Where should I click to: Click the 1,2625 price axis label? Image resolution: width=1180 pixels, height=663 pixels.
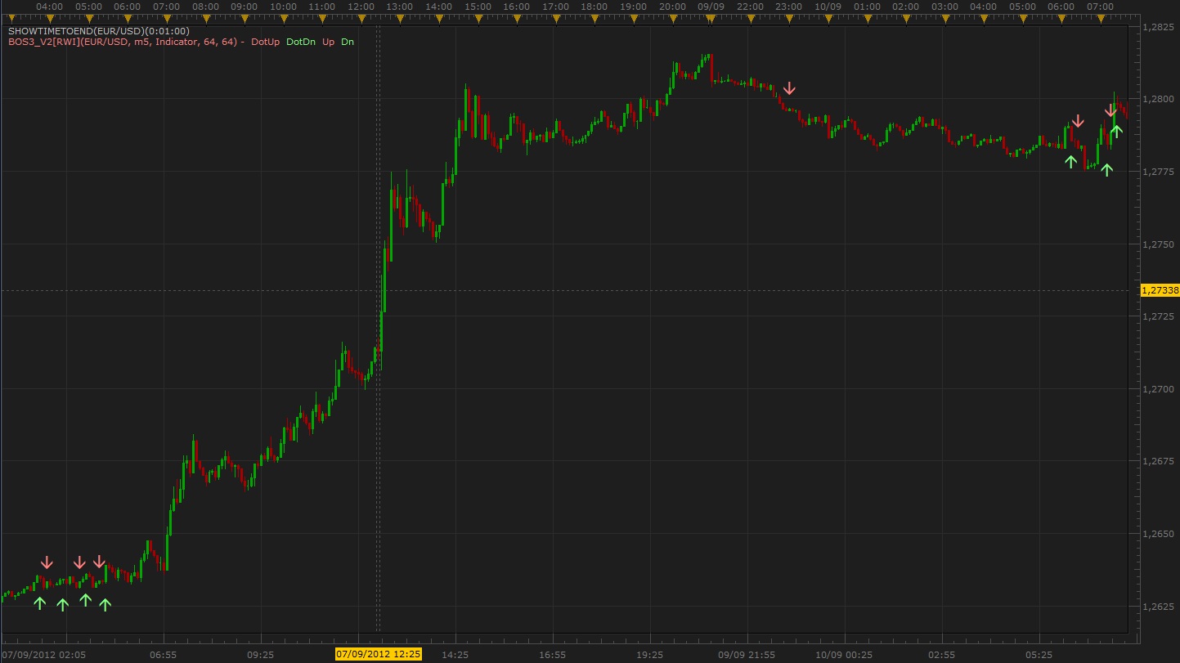pos(1157,607)
